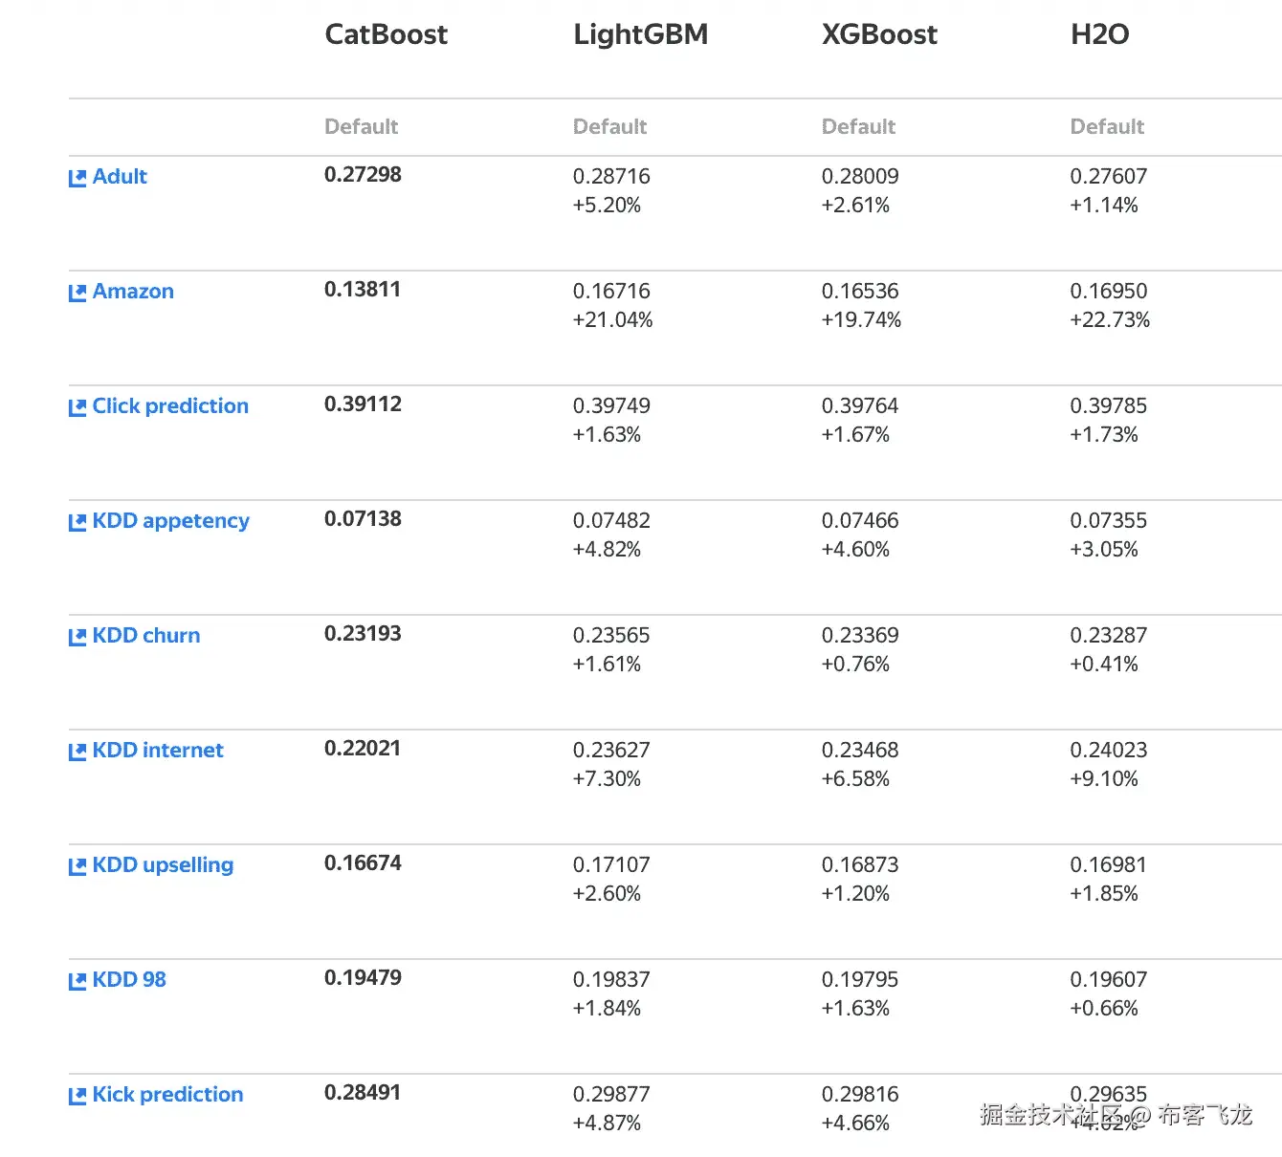Open the KDD internet dataset link
This screenshot has height=1157, width=1282.
[x=158, y=751]
